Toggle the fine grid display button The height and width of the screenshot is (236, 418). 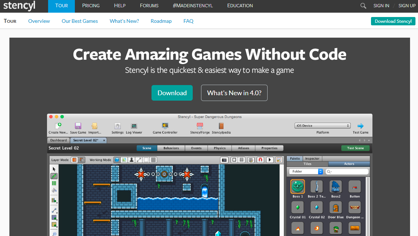tap(242, 160)
